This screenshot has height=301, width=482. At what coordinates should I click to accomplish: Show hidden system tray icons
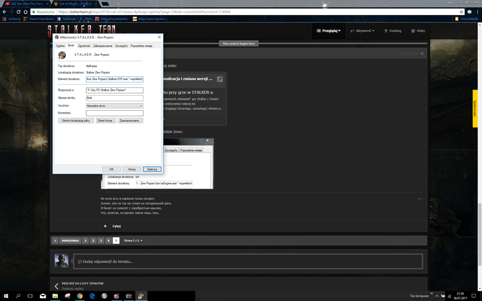pyautogui.click(x=437, y=296)
